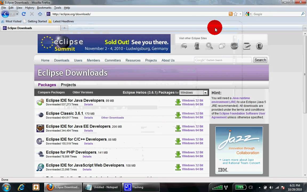Click green download arrow for PHP Developers
The width and height of the screenshot is (307, 192).
click(178, 154)
